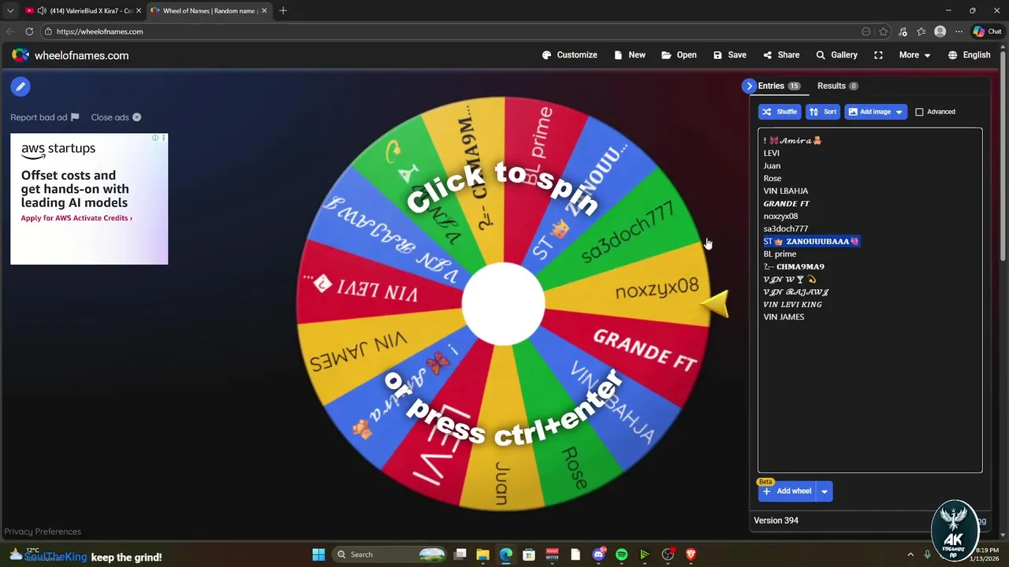Click the taskbar Search box
This screenshot has width=1009, height=567.
390,554
